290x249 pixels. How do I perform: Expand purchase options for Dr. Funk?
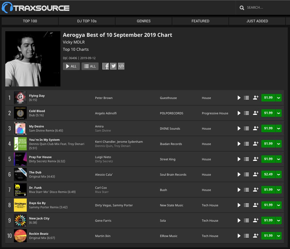pyautogui.click(x=279, y=190)
